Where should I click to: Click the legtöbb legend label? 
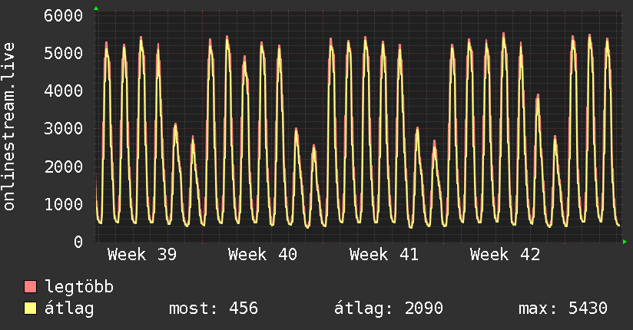pos(79,287)
